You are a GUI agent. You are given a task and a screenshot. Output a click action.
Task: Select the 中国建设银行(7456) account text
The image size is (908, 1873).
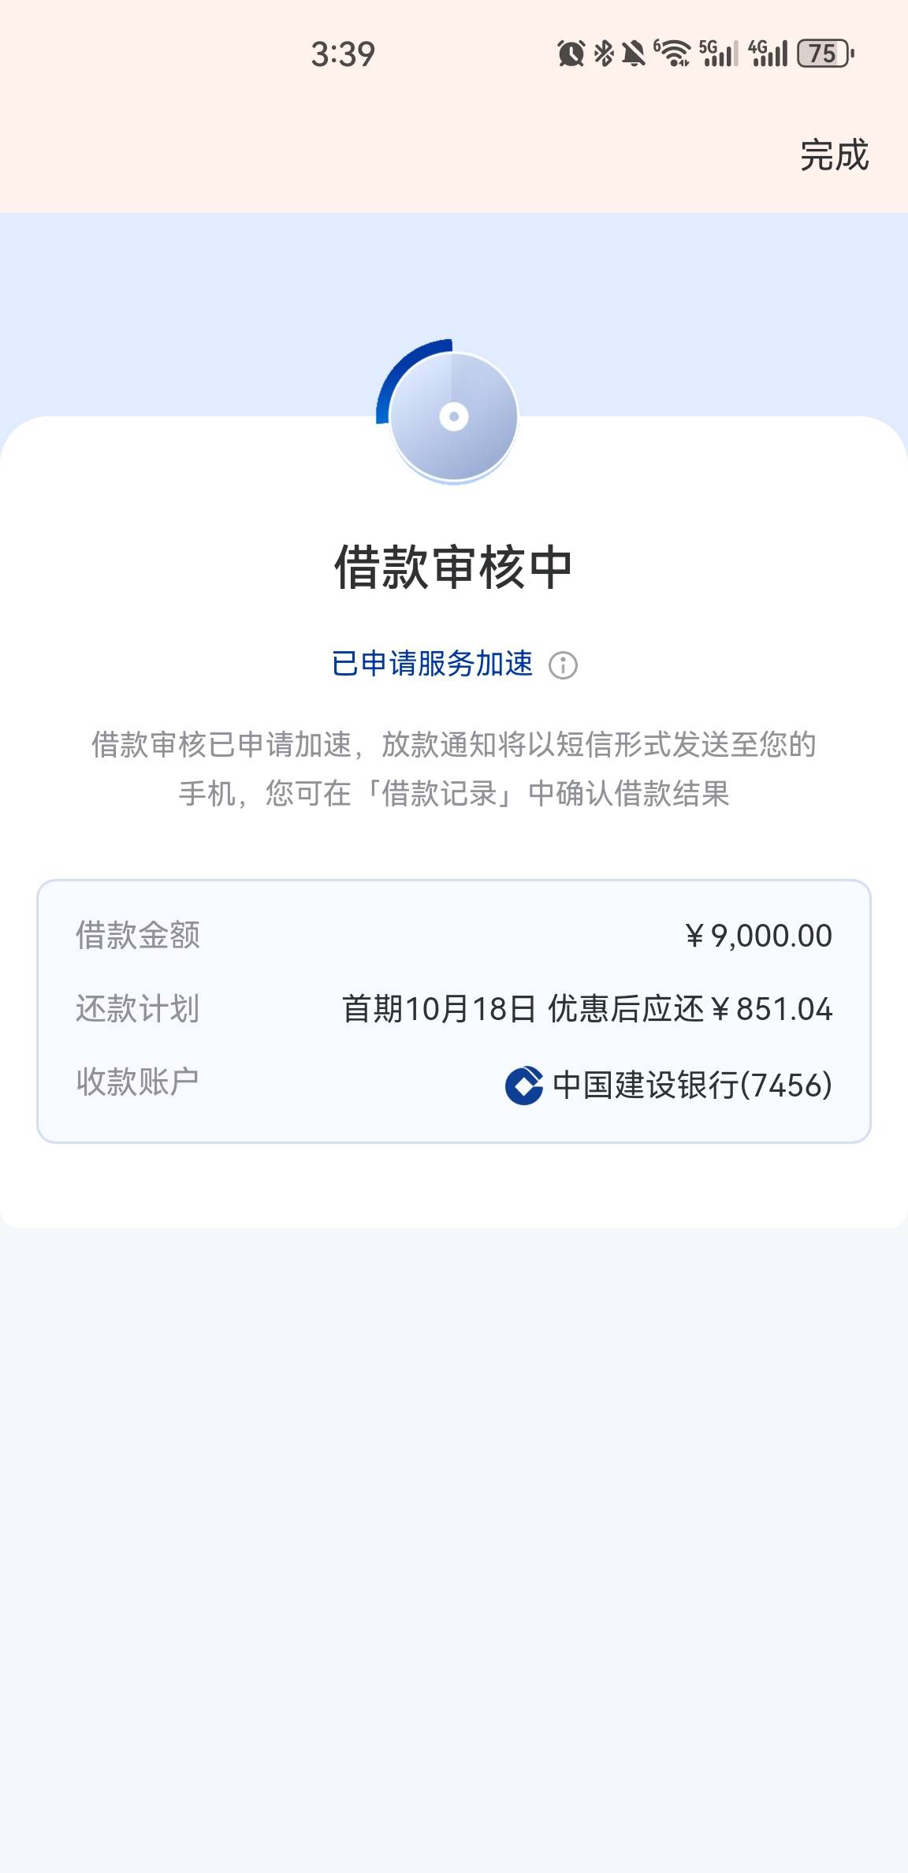tap(692, 1085)
